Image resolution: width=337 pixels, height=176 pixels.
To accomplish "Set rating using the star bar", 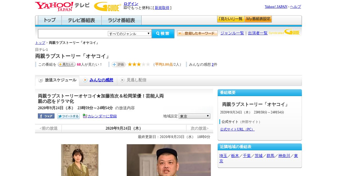I will pos(139,64).
